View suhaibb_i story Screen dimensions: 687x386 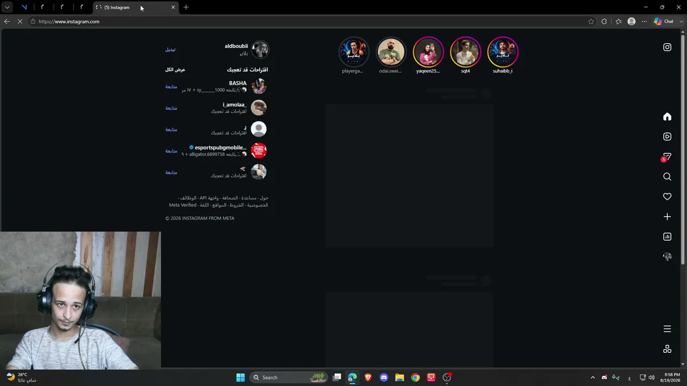502,52
